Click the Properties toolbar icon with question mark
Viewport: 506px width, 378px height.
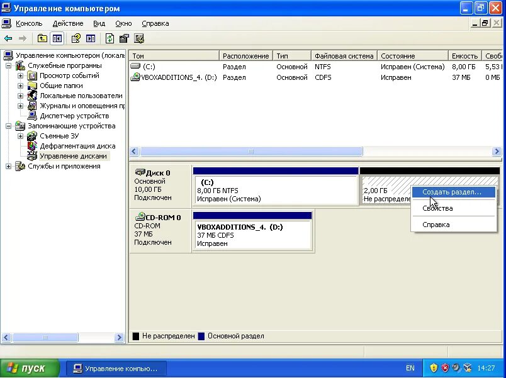[x=76, y=39]
